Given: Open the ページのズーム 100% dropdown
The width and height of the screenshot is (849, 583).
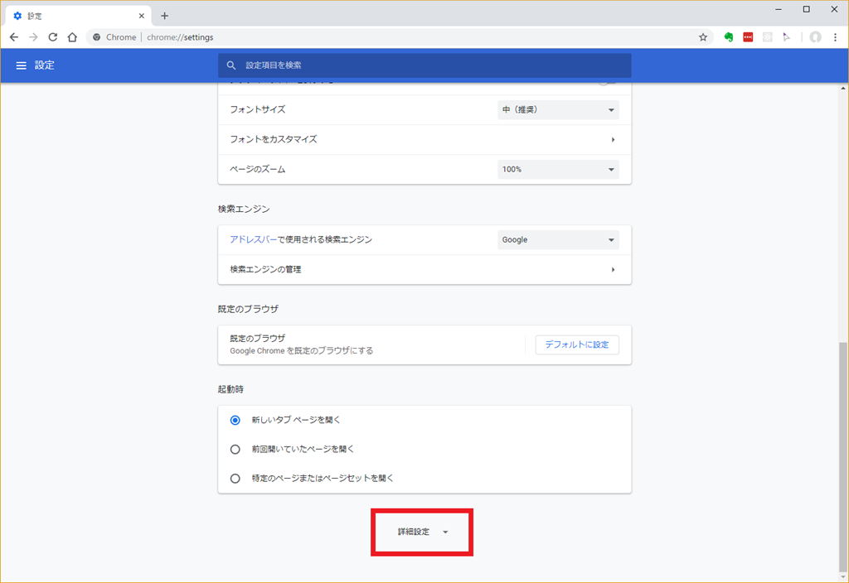Looking at the screenshot, I should 558,169.
